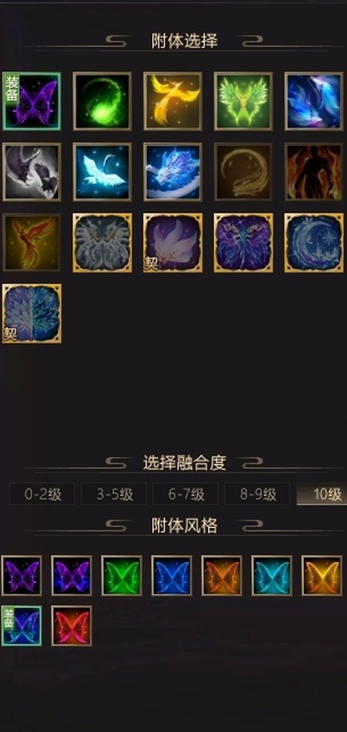This screenshot has height=732, width=347.
Task: Activate the 10级 fusion level
Action: pos(322,494)
